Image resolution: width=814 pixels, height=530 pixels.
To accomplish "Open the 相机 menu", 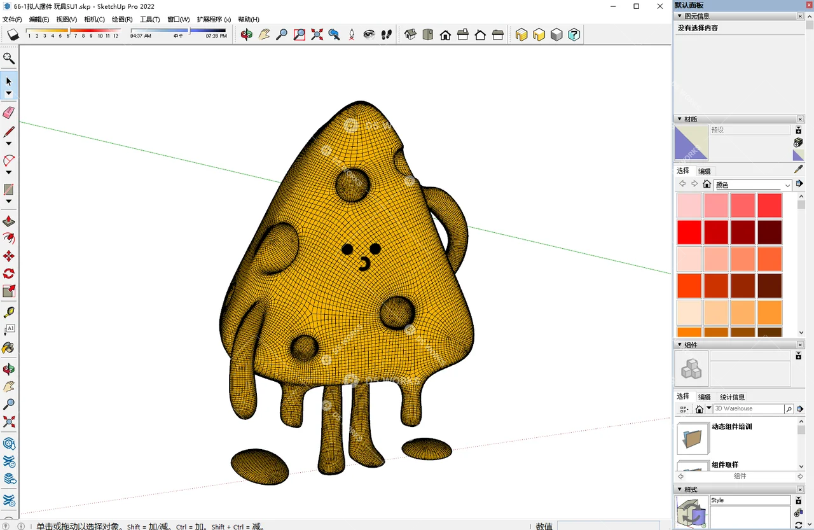I will 93,19.
